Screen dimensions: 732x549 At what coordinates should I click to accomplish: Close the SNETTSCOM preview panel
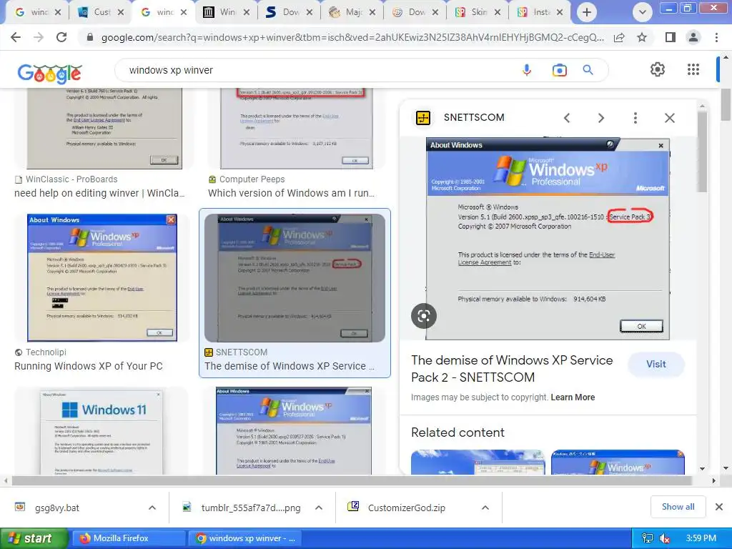(670, 118)
